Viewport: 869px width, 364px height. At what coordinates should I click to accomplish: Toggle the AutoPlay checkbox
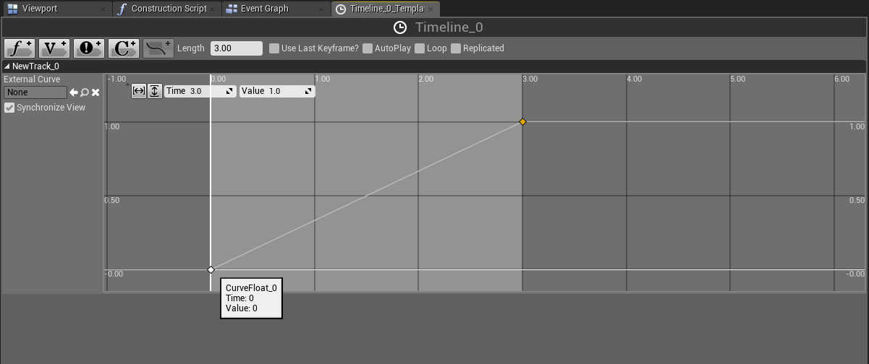click(368, 48)
